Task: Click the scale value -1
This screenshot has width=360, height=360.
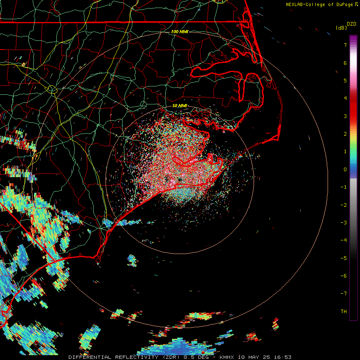Action: tap(344, 187)
